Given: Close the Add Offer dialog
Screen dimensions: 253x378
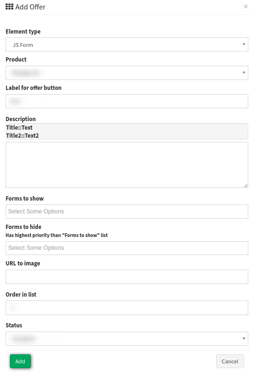Looking at the screenshot, I should [245, 7].
